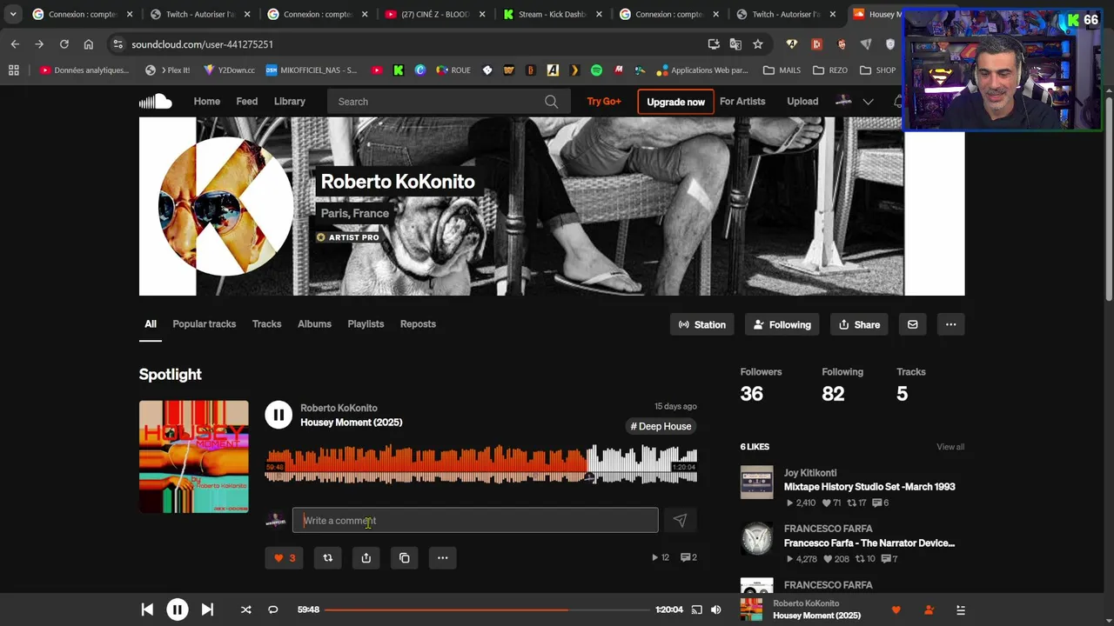Open the Chrome translate icon
The height and width of the screenshot is (626, 1114).
[736, 44]
